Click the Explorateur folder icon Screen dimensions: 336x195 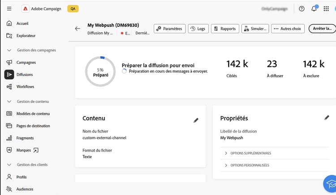point(9,36)
